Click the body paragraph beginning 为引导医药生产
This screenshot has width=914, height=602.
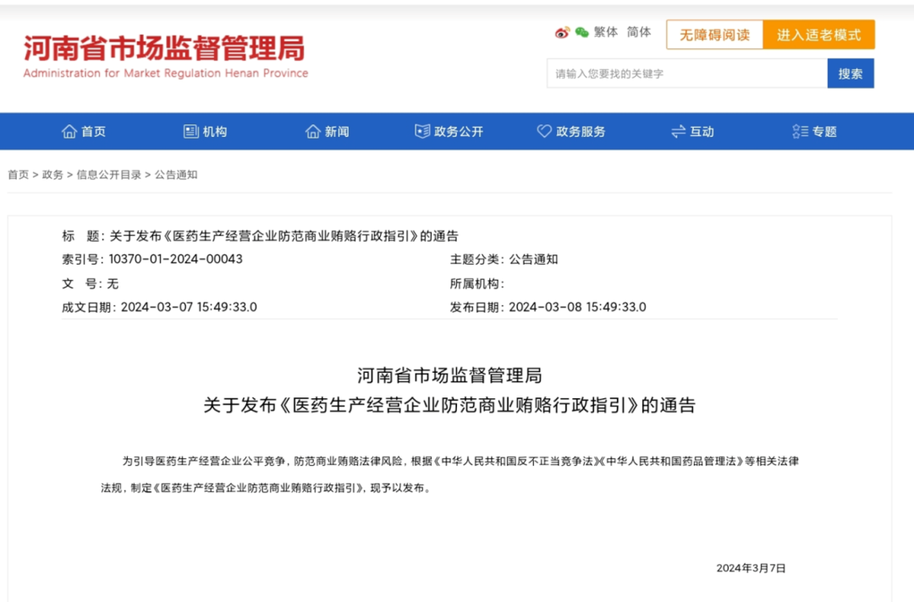pos(449,474)
